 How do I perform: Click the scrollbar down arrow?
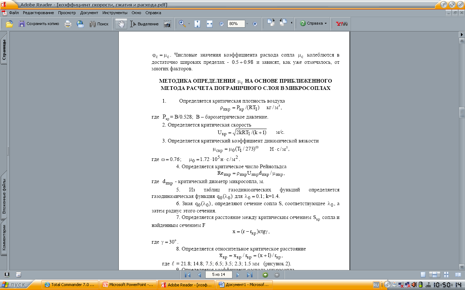tap(462, 268)
